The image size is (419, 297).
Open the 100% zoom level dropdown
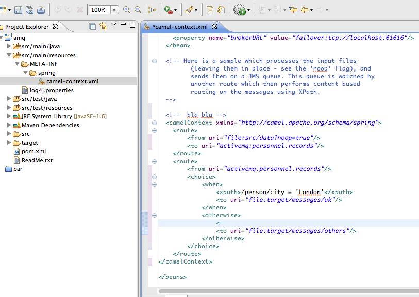coord(114,10)
